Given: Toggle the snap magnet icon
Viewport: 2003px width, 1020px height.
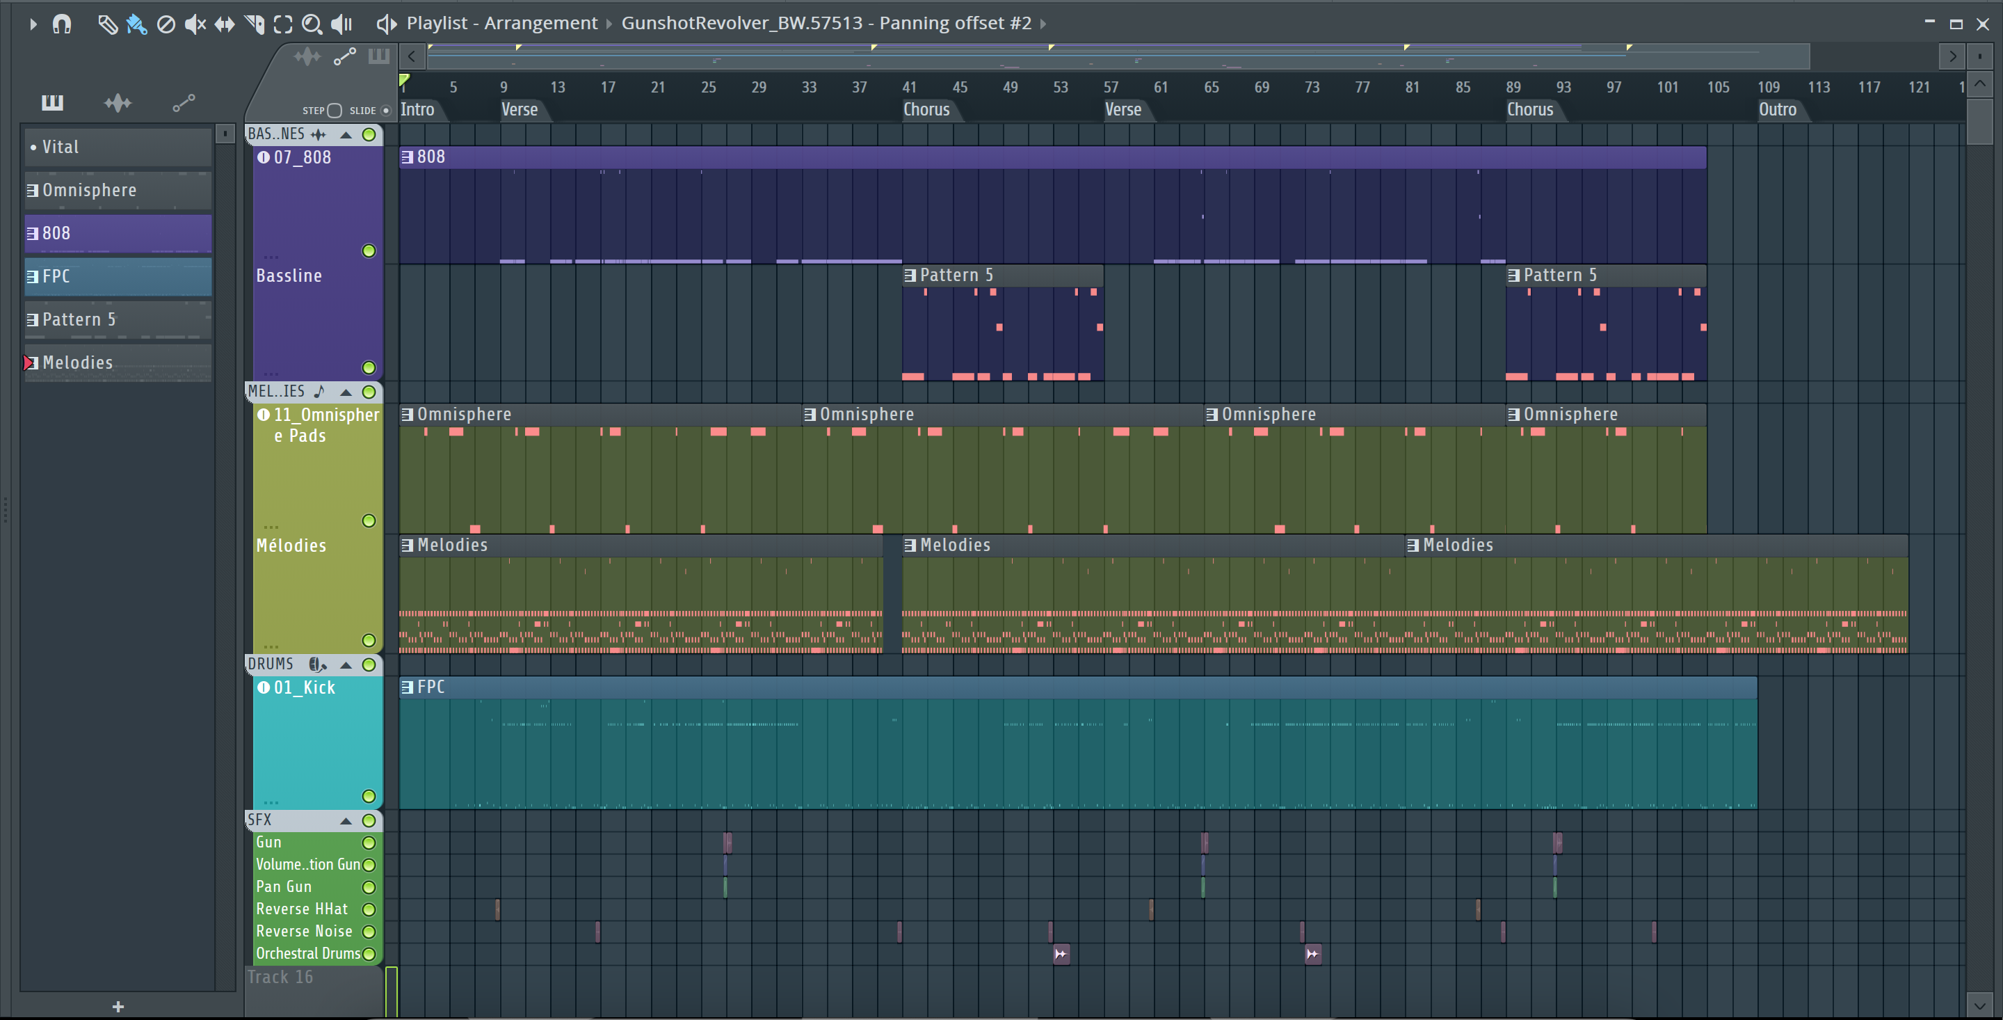Looking at the screenshot, I should (62, 24).
